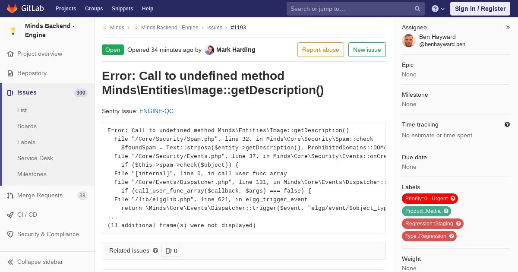Click the Minds breadcrumb link
This screenshot has height=272, width=518.
(117, 28)
